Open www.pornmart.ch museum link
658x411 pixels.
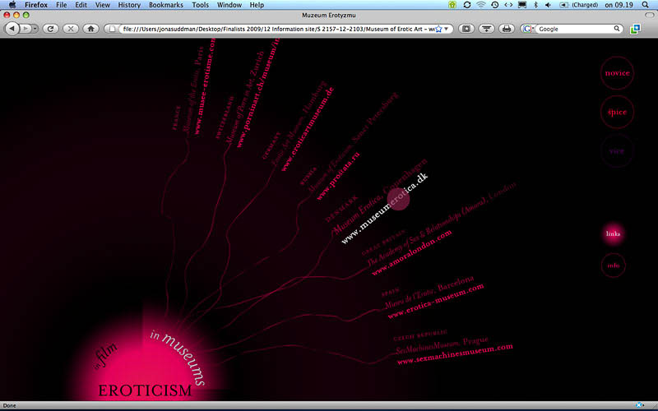257,93
